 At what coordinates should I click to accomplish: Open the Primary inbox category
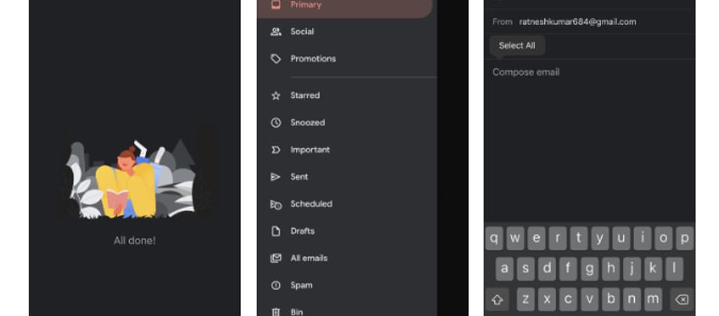(305, 5)
